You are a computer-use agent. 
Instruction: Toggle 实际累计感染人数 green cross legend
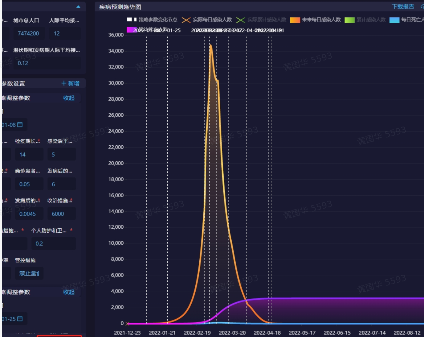tap(241, 20)
